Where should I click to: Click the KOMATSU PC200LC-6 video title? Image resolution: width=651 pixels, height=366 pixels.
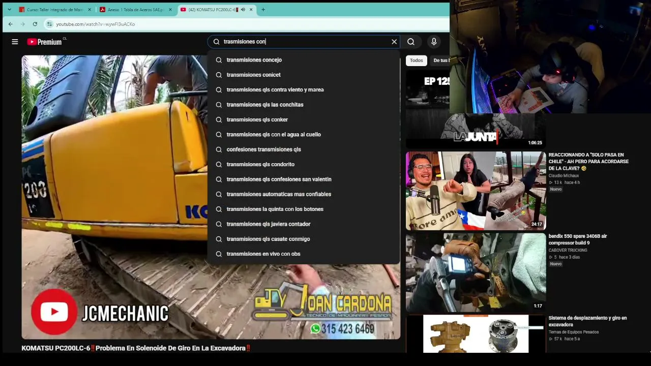point(136,348)
